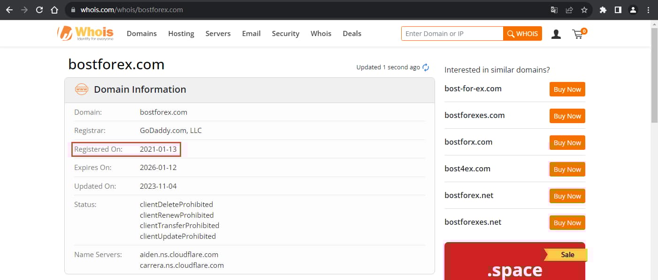Screen dimensions: 658x280
Task: Click clientTransferProhibited status
Action: pos(179,226)
